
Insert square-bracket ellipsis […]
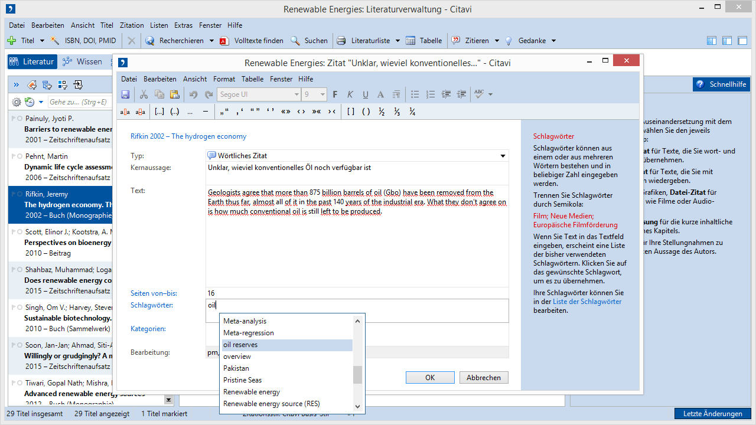(x=159, y=112)
